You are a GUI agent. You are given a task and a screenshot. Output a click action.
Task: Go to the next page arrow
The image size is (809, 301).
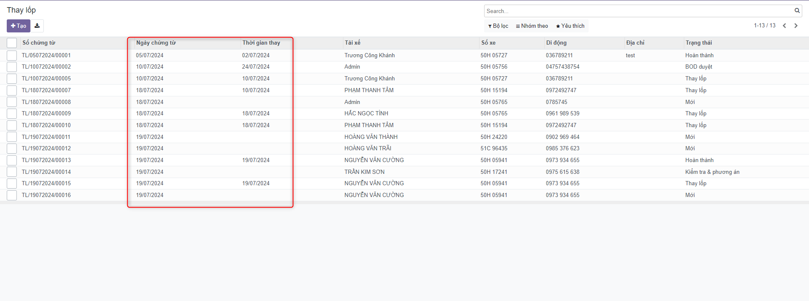click(x=796, y=26)
